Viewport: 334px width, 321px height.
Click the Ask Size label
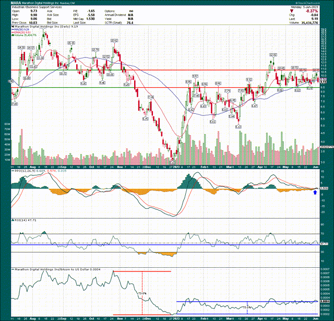click(x=53, y=15)
